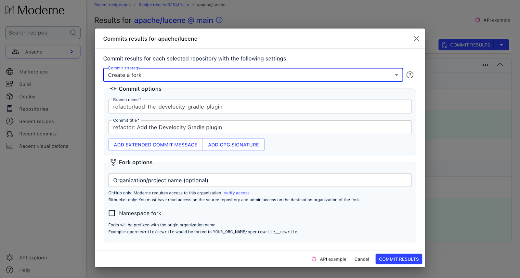The width and height of the screenshot is (520, 278).
Task: Open Recent visualizations in the sidebar
Action: (44, 146)
